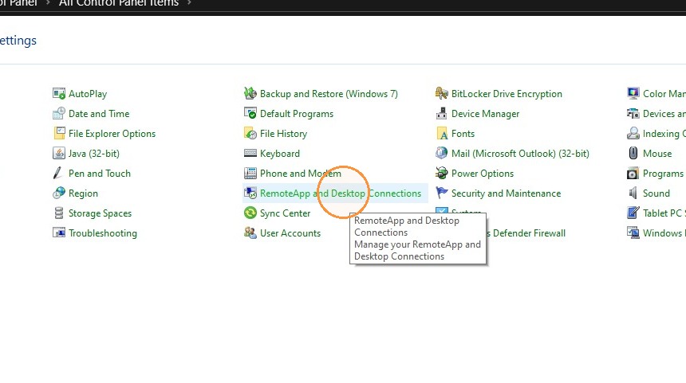Open the AutoPlay icon
The image size is (686, 383).
[58, 93]
